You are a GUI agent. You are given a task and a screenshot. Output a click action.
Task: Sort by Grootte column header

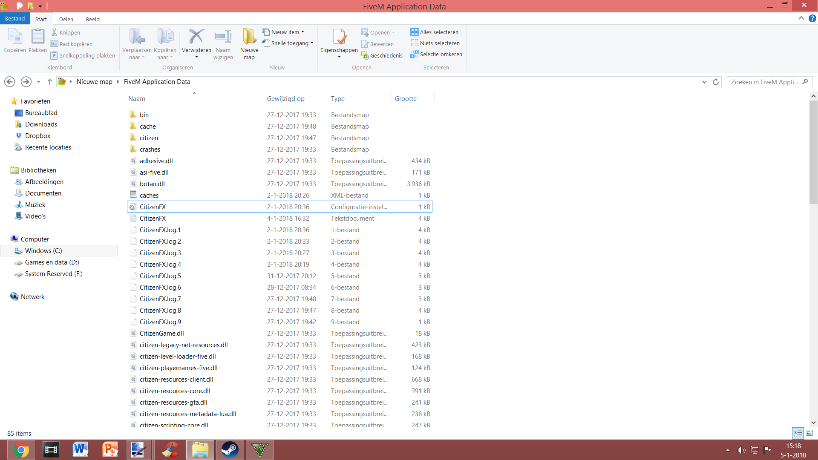click(412, 98)
